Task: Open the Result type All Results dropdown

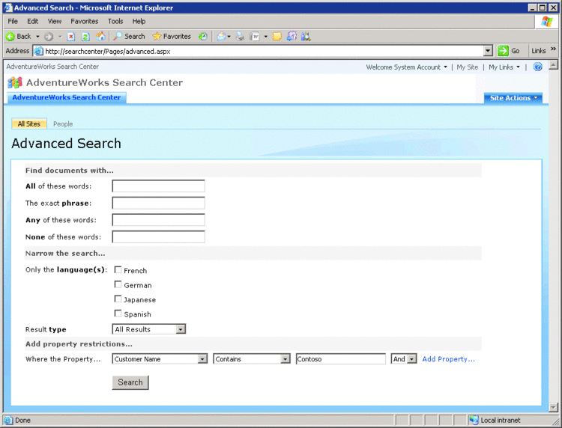Action: [x=149, y=329]
